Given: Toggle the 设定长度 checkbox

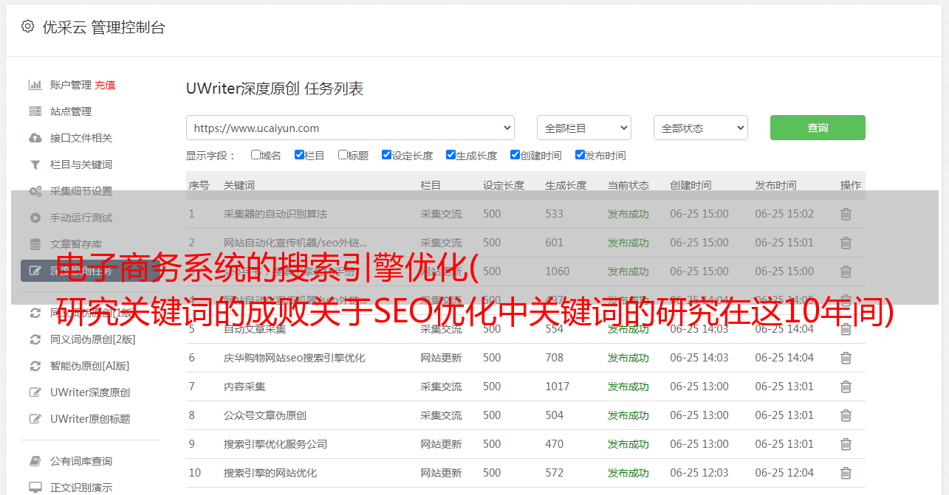Looking at the screenshot, I should (386, 155).
